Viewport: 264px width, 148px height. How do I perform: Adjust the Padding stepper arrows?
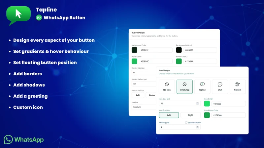click(197, 127)
